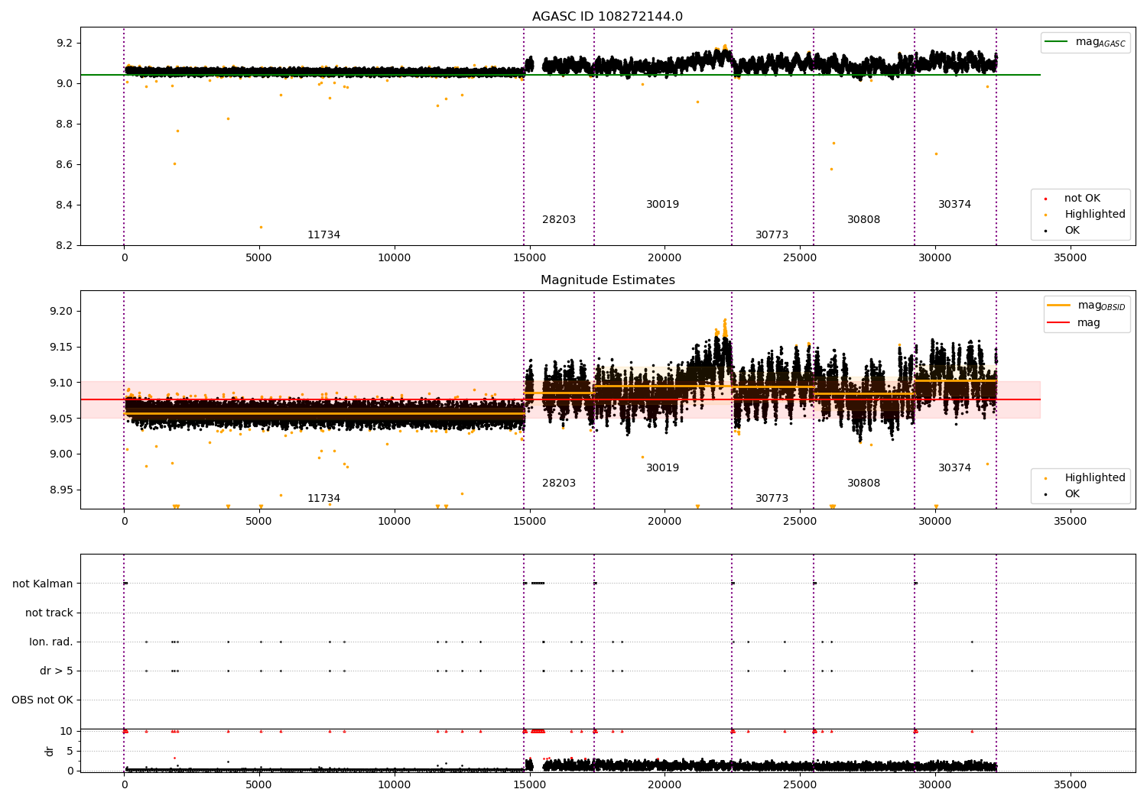Click the 5 y-tick label on the dr axis
The height and width of the screenshot is (802, 1147).
point(70,752)
